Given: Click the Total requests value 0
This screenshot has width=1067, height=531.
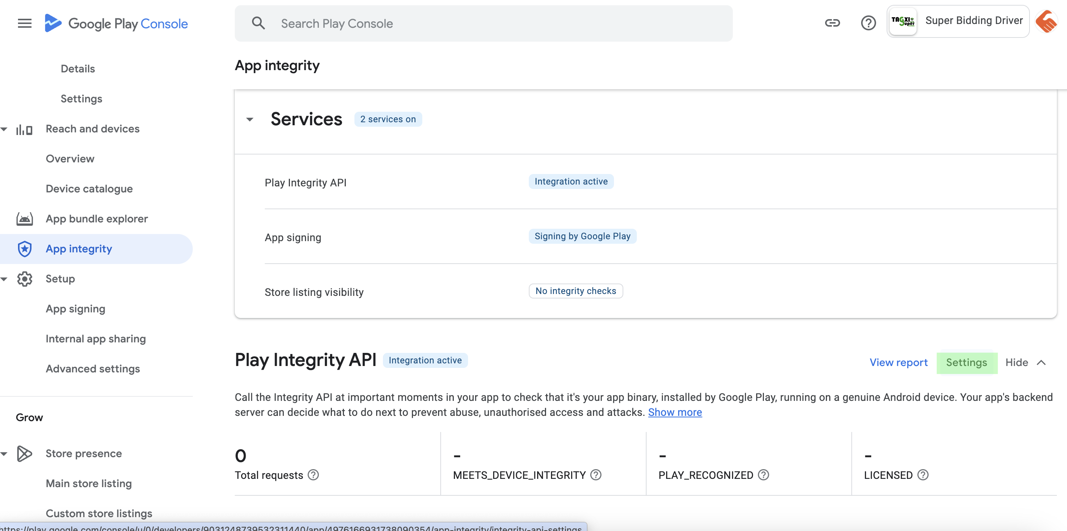Looking at the screenshot, I should (241, 456).
